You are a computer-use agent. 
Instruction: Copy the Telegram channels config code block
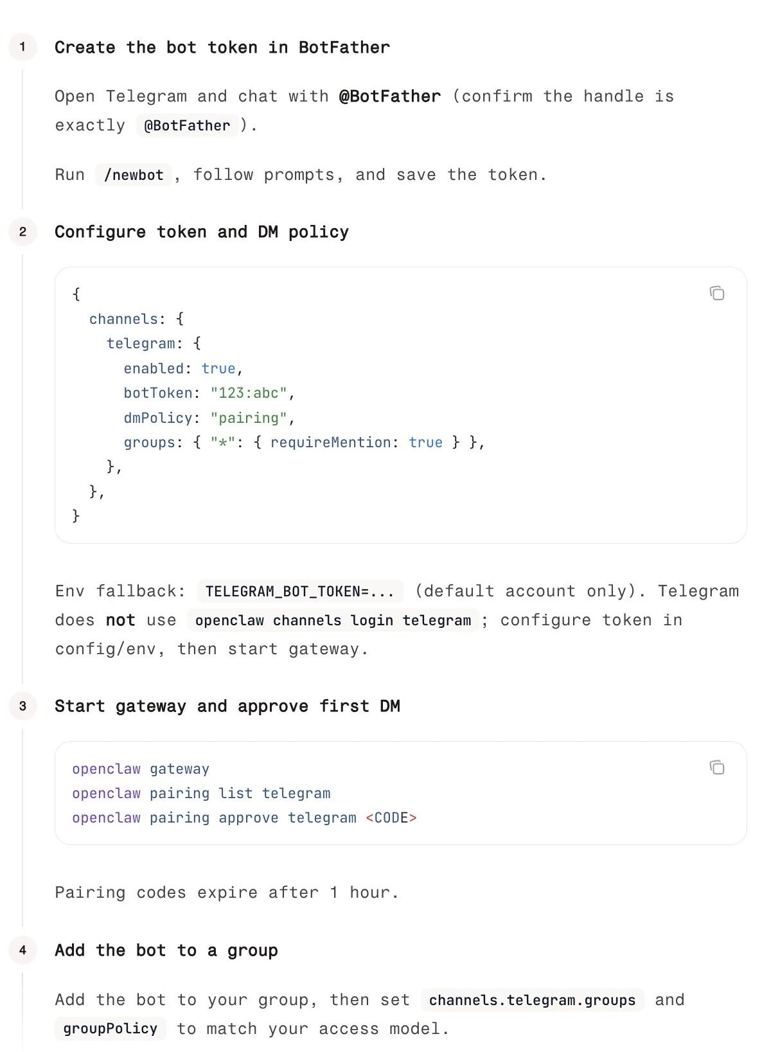coord(716,294)
